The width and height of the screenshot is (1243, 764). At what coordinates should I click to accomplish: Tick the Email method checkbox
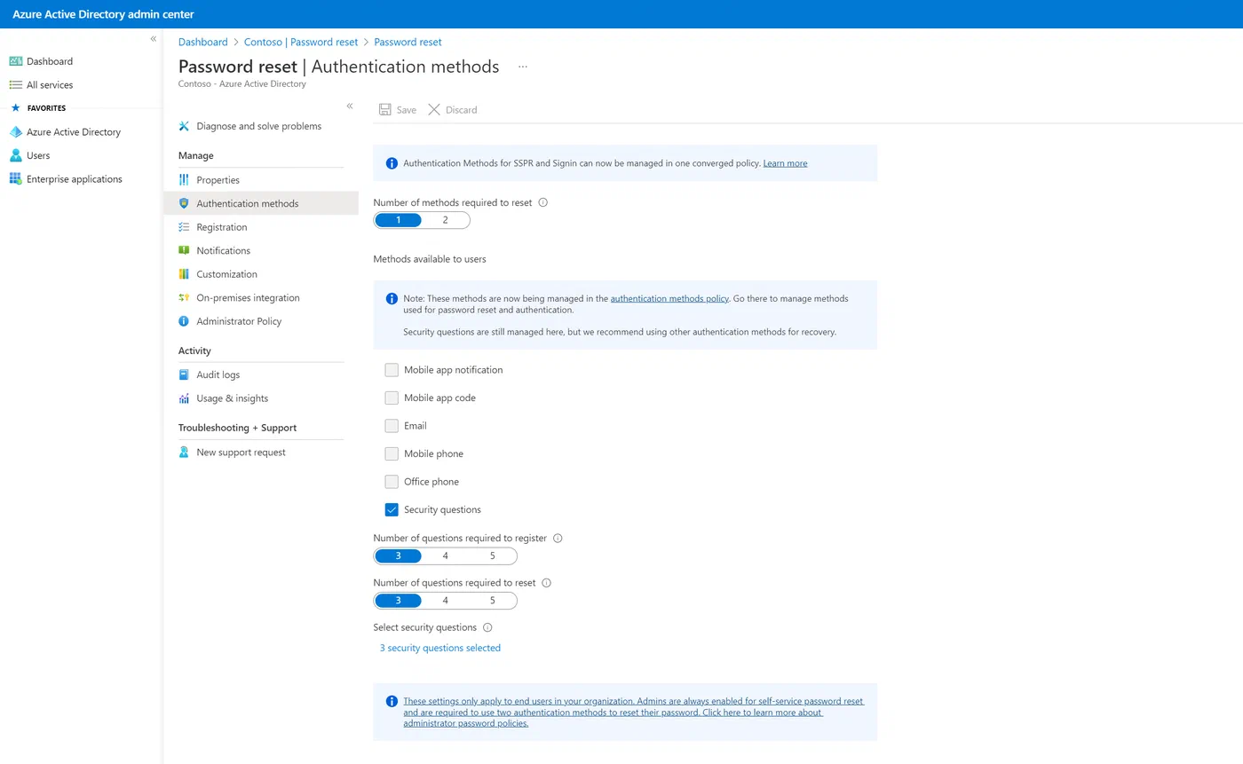click(x=392, y=426)
